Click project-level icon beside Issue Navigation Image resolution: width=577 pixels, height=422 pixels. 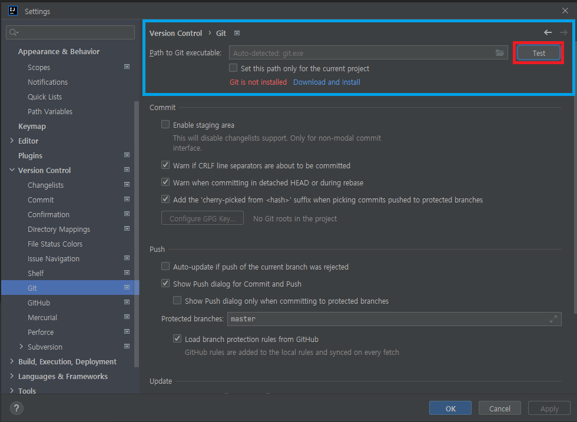tap(127, 258)
